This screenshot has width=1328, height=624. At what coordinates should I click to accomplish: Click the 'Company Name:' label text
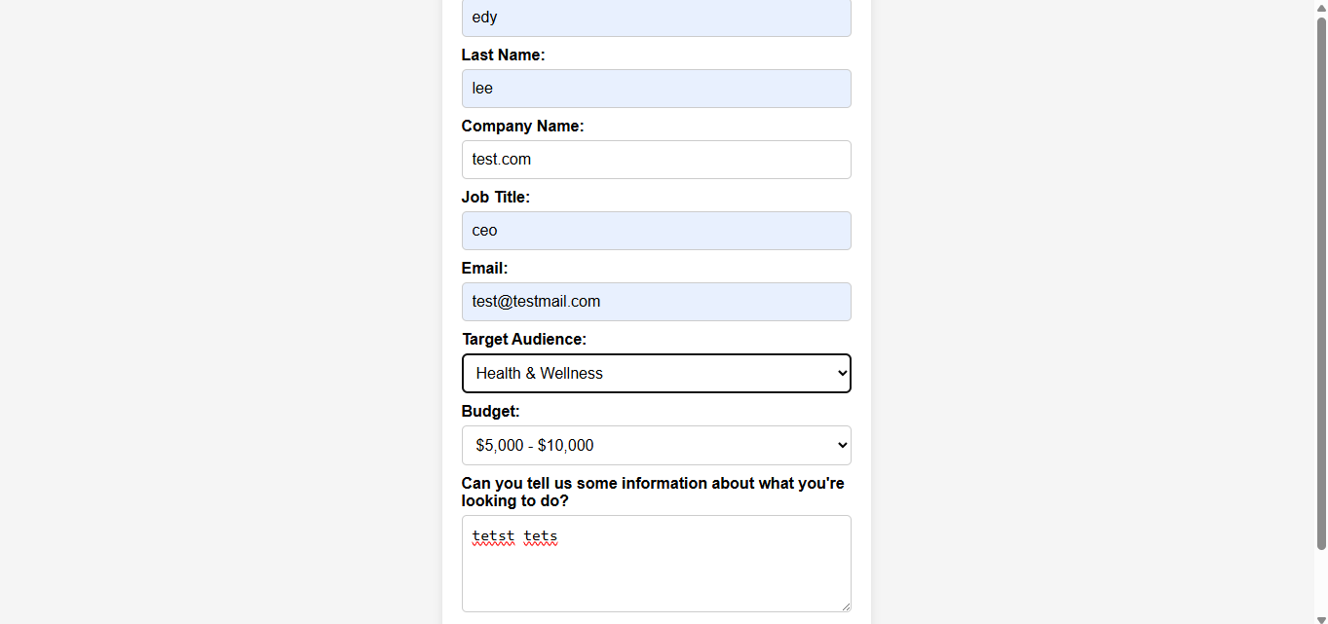click(522, 127)
